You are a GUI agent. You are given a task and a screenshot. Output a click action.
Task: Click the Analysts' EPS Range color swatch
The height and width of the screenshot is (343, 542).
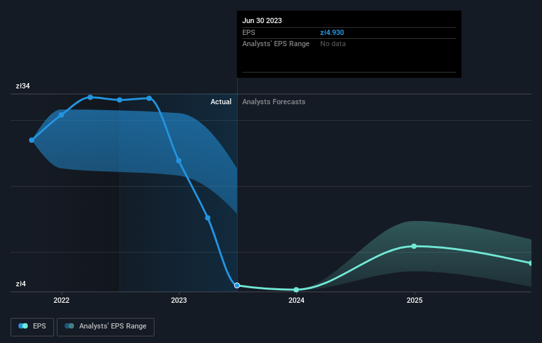point(69,326)
